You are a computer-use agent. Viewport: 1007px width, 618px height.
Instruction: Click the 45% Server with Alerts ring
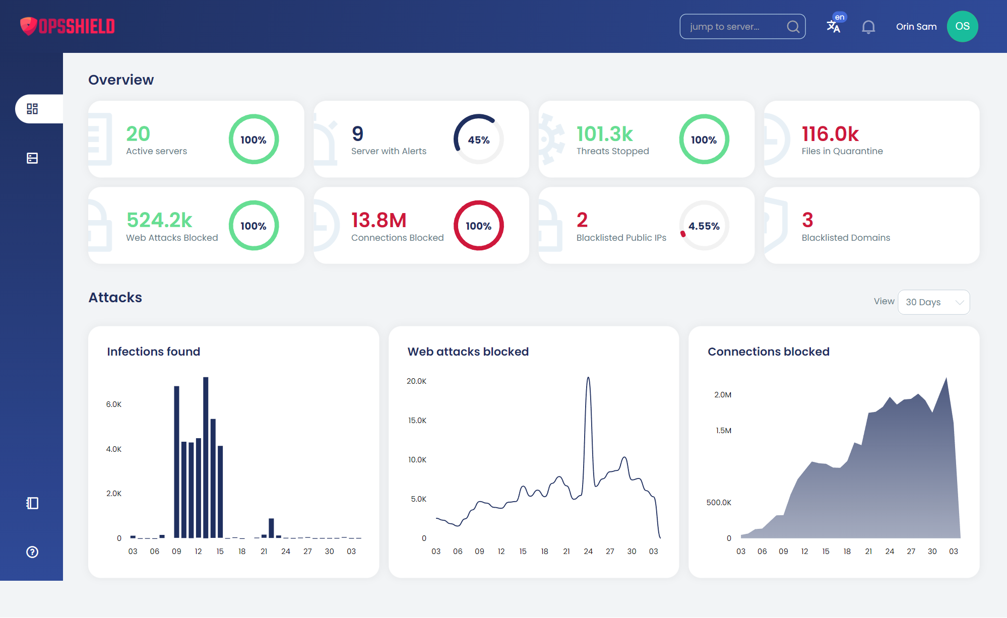click(x=478, y=140)
